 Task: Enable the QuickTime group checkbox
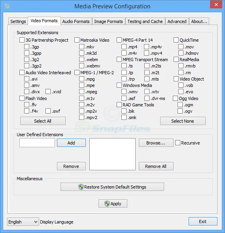pyautogui.click(x=176, y=40)
